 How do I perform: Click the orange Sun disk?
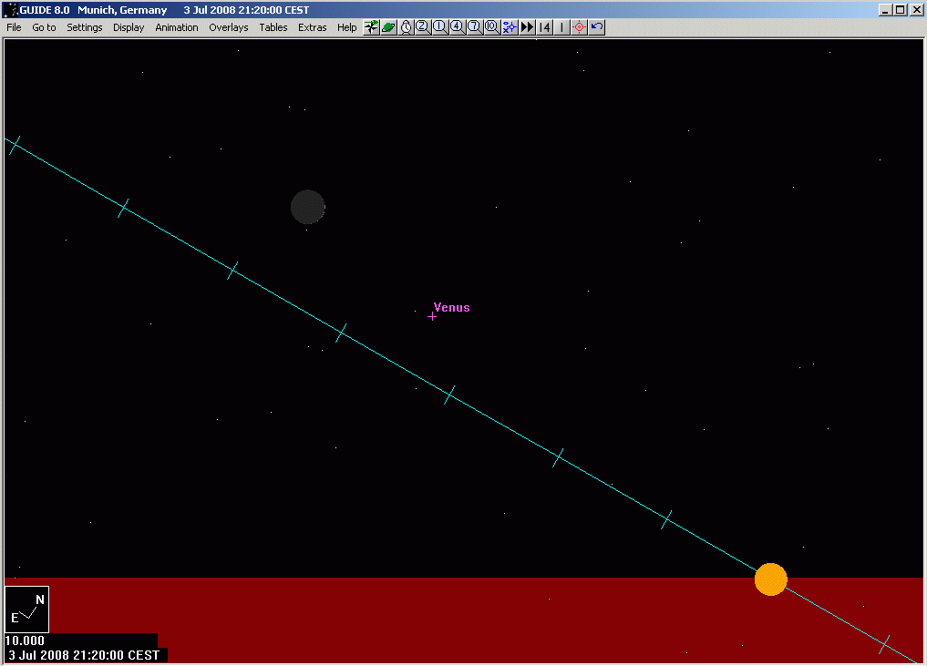click(x=771, y=579)
